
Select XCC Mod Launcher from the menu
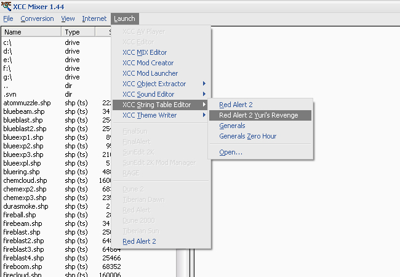pyautogui.click(x=150, y=73)
